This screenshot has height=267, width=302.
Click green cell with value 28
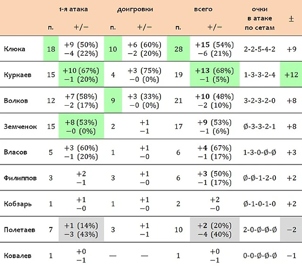[178, 49]
